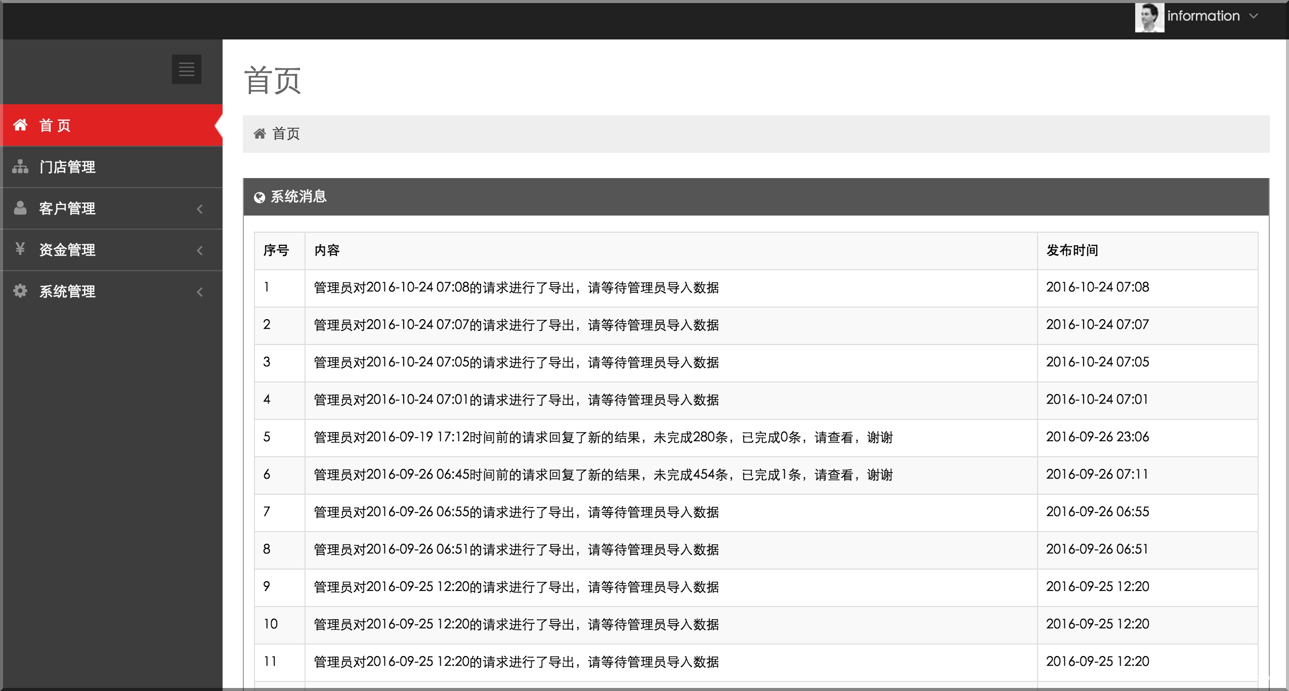
Task: Click the store management sitemap icon
Action: 20,166
